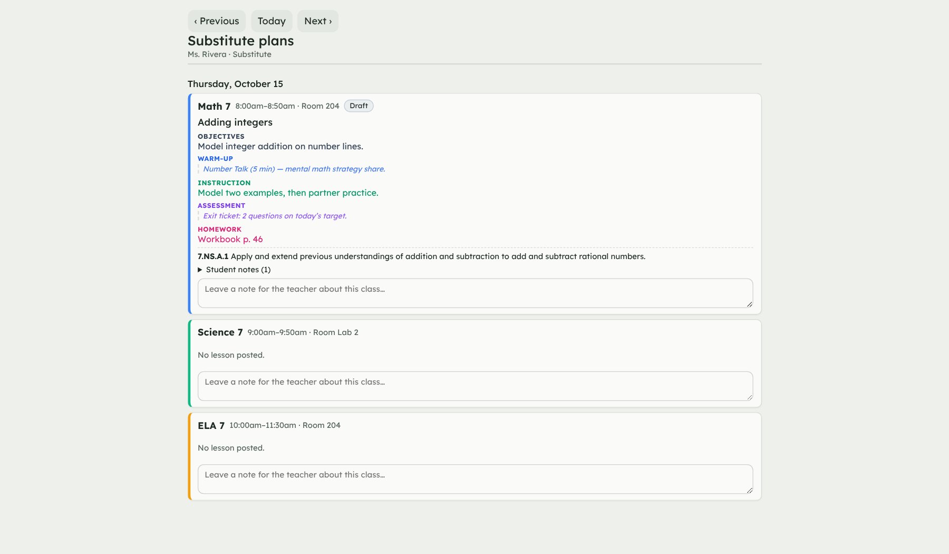The width and height of the screenshot is (949, 554).
Task: Click 'Ms. Rivera · Substitute' subtitle
Action: [229, 54]
